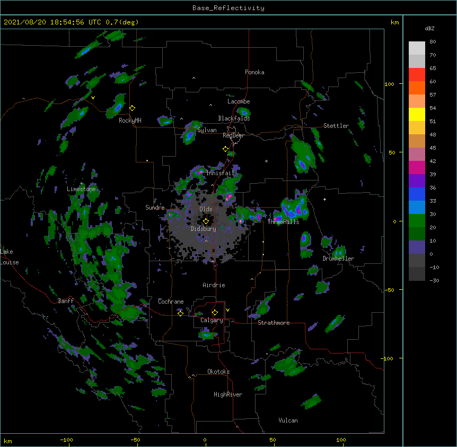Click the white plus marker north of Drumheller

[x=324, y=199]
